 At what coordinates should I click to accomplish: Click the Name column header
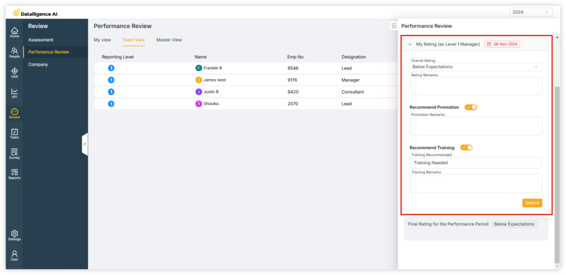pos(200,57)
